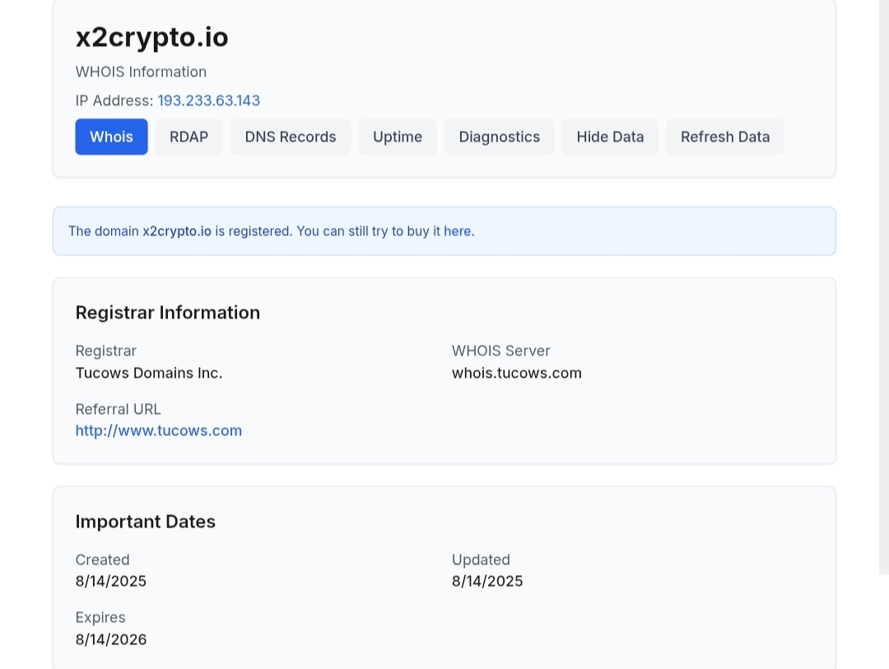Click the Important Dates section heading
Image resolution: width=889 pixels, height=669 pixels.
click(x=145, y=522)
